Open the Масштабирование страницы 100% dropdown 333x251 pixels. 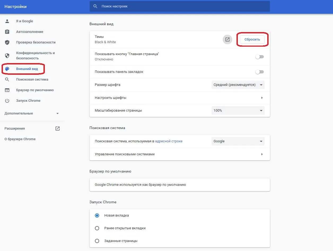tap(238, 111)
